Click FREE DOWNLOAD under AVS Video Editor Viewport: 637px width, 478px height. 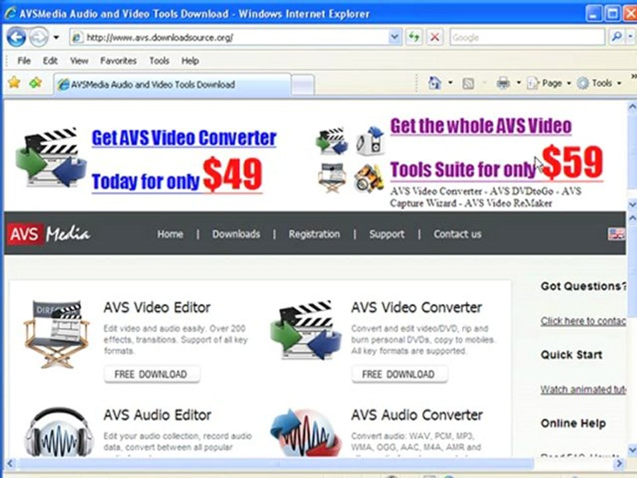[x=151, y=374]
